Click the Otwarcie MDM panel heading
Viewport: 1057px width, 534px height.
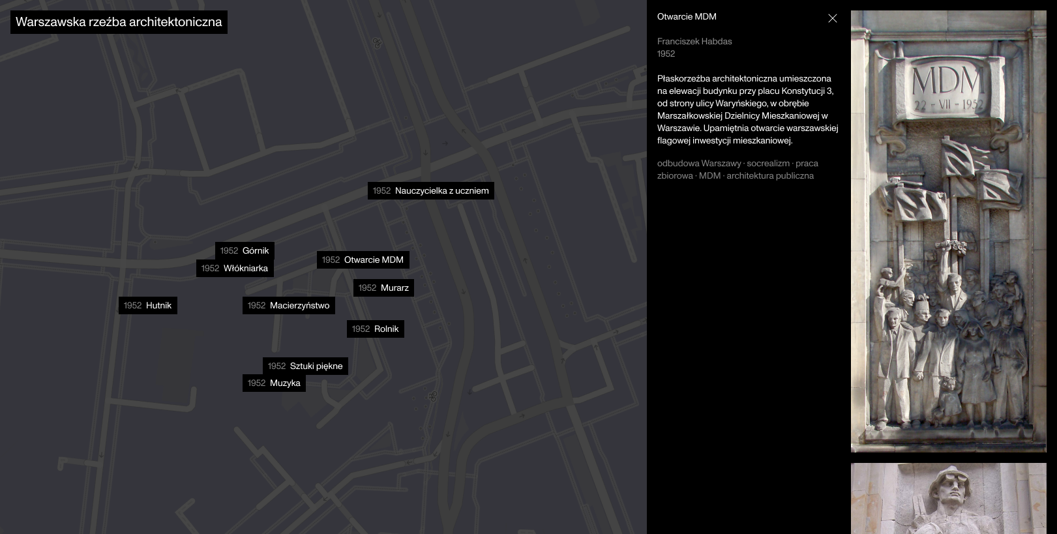[x=687, y=17]
